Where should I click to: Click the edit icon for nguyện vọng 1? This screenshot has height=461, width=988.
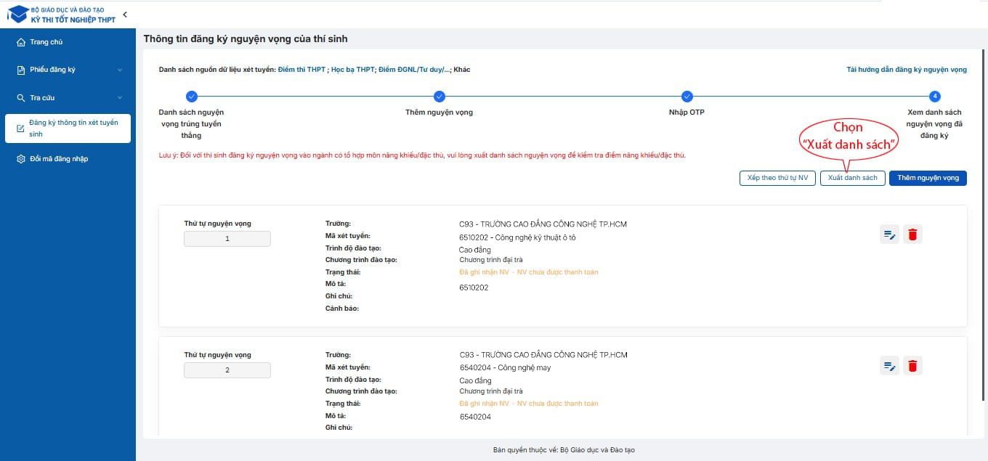[889, 234]
